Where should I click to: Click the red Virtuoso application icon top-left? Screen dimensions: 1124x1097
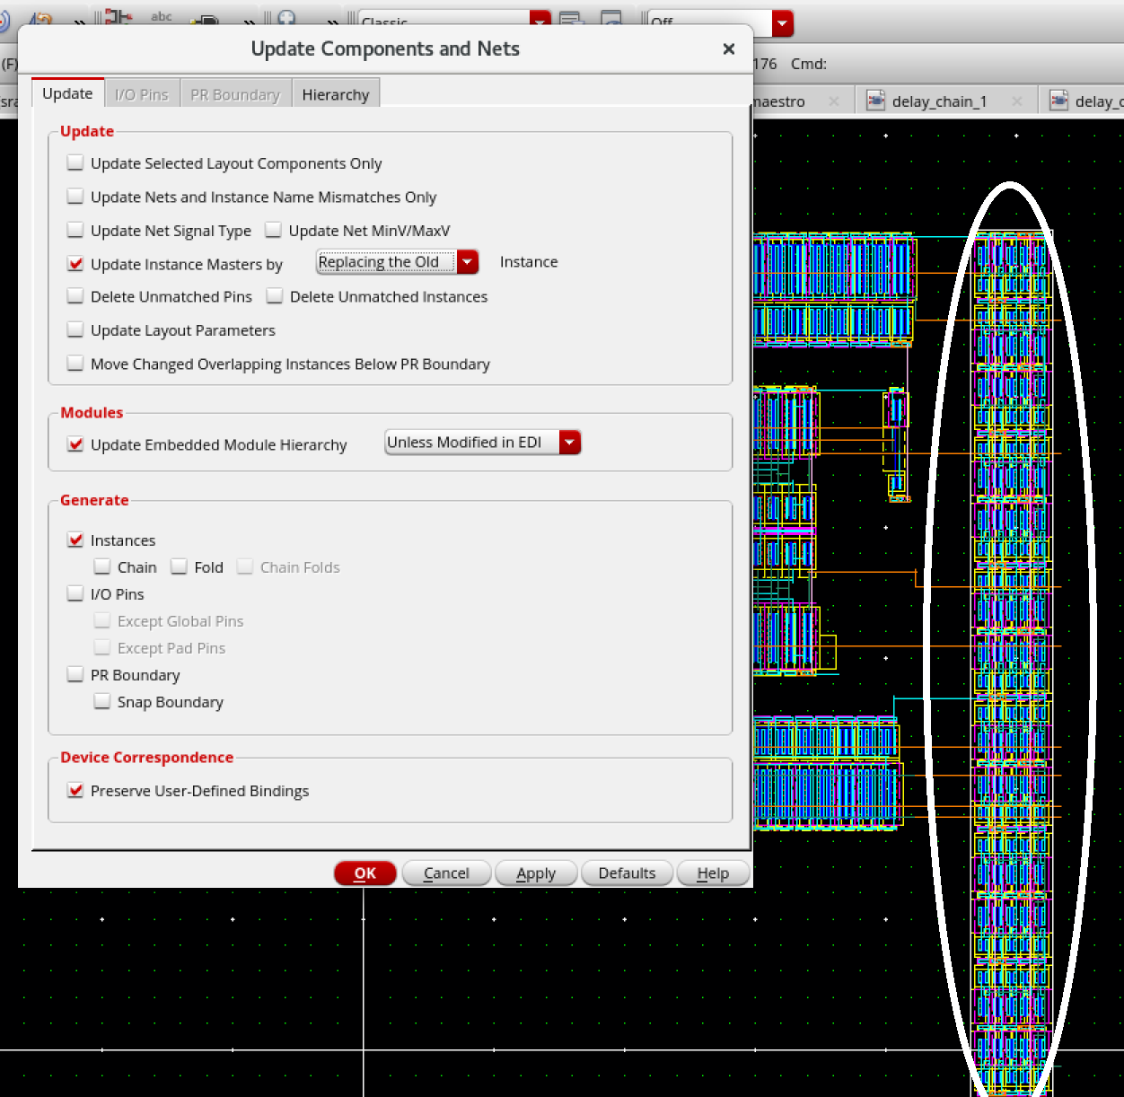pos(5,18)
